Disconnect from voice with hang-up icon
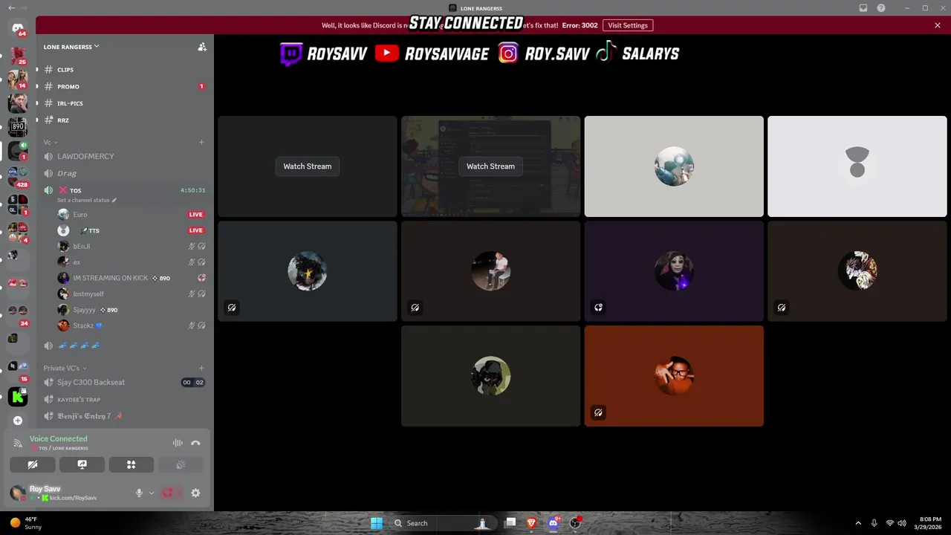The image size is (951, 535). pyautogui.click(x=195, y=443)
